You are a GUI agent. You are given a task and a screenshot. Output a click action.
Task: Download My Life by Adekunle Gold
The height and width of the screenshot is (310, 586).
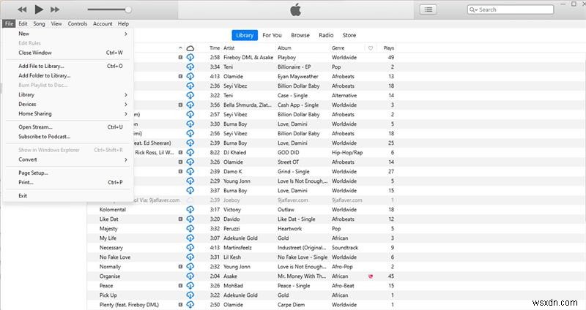pos(190,238)
